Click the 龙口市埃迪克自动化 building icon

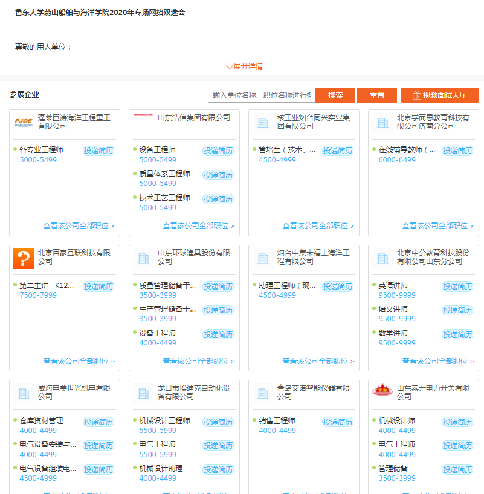click(143, 394)
